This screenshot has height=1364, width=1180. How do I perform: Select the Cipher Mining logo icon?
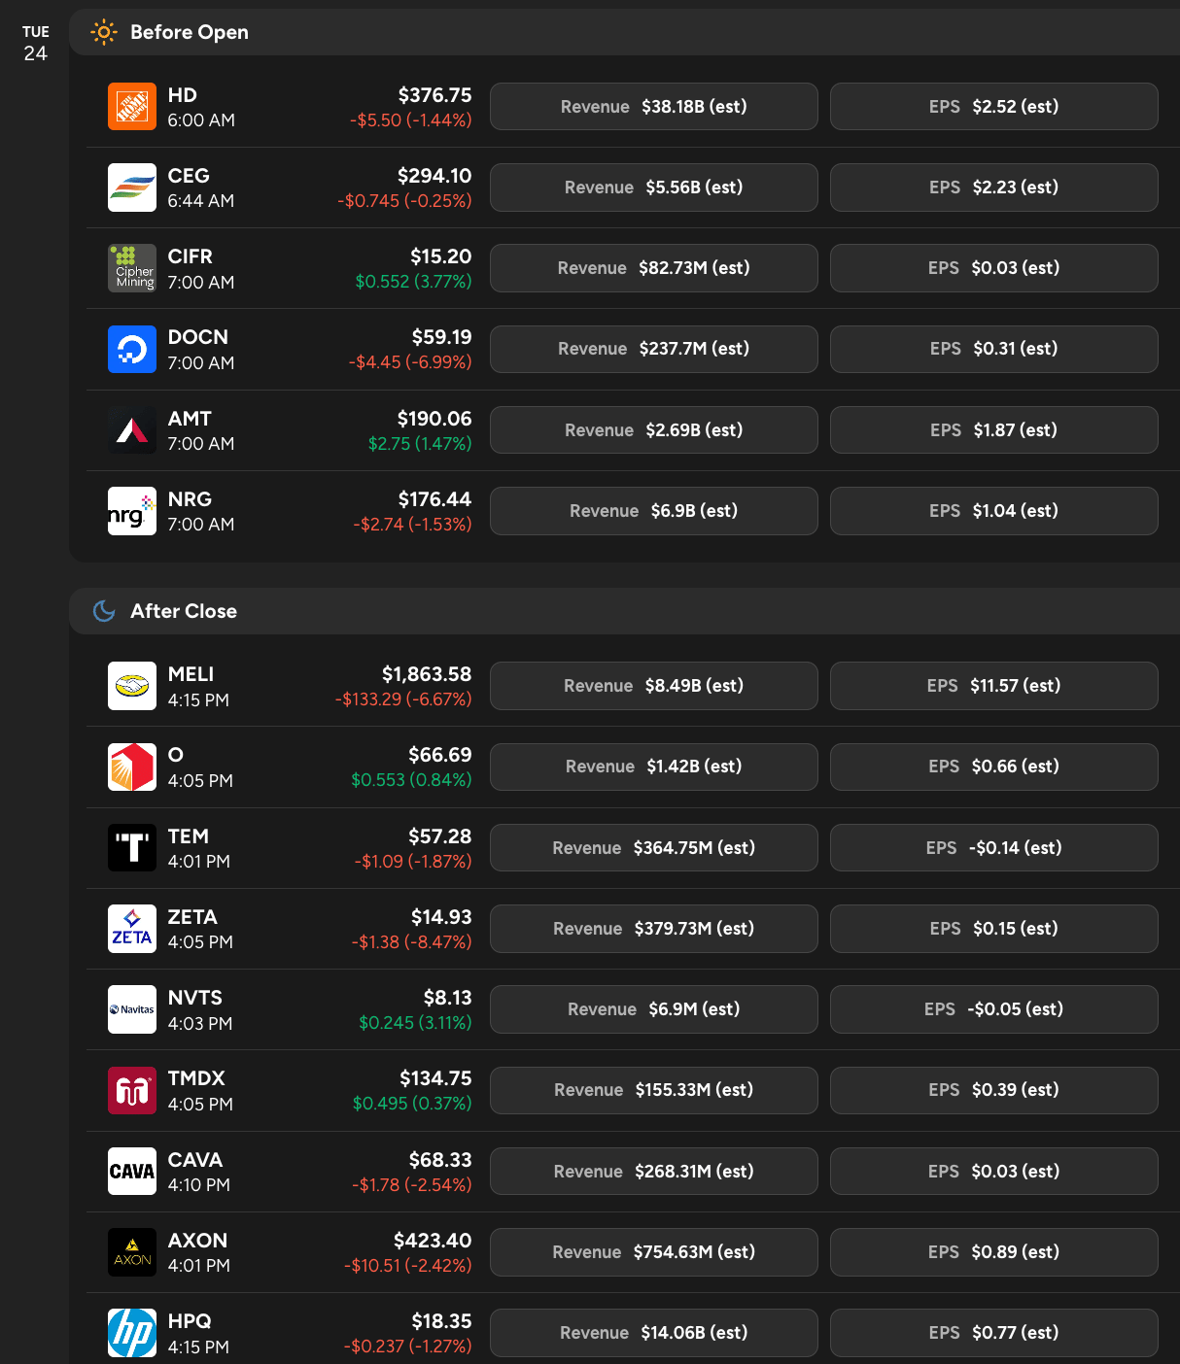tap(132, 268)
